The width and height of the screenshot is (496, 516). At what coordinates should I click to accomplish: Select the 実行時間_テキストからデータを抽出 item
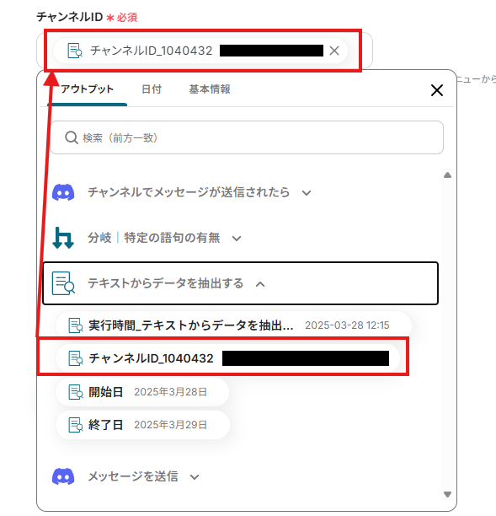233,325
